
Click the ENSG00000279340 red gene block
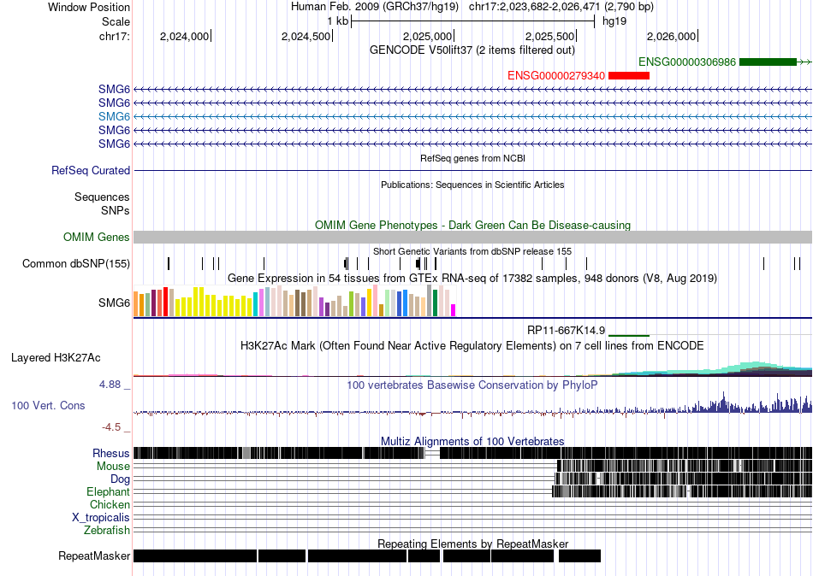(x=629, y=75)
